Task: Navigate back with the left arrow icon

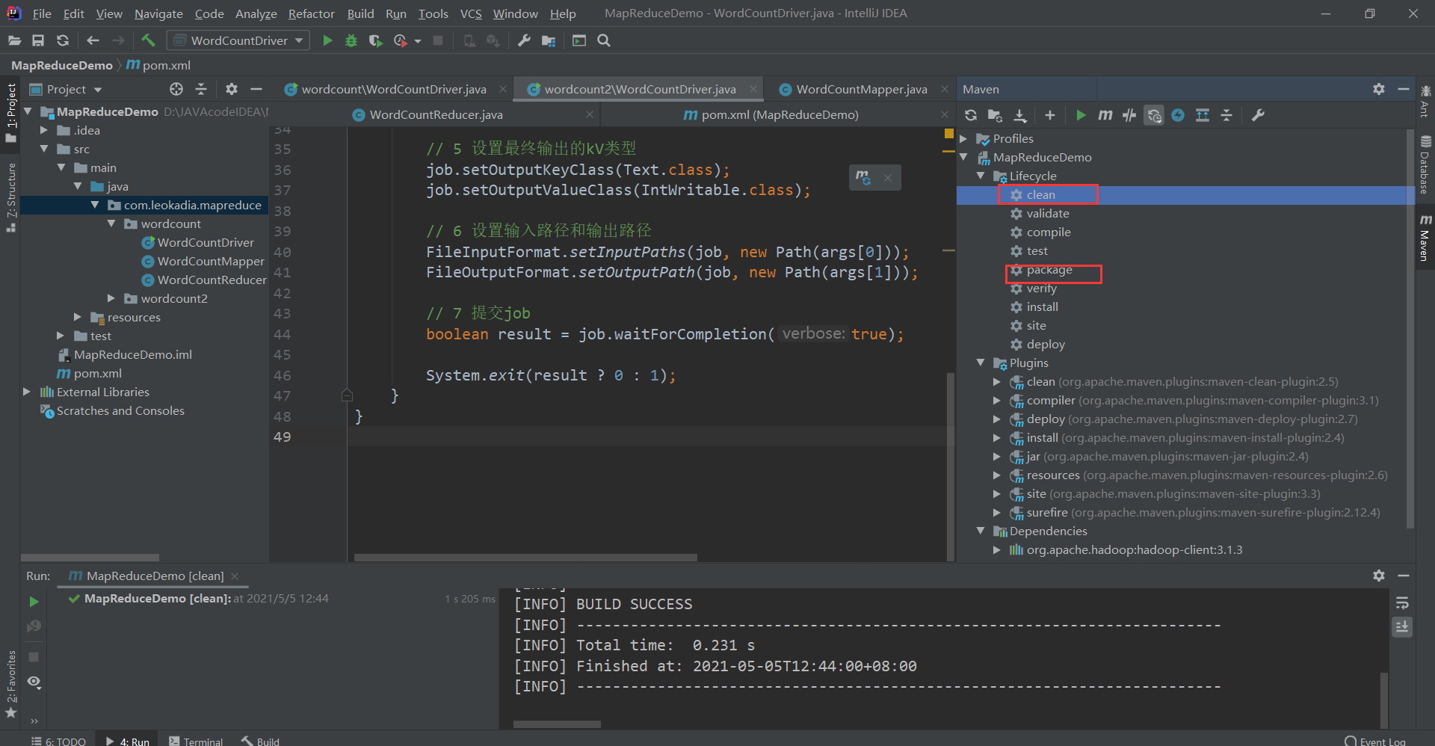Action: pyautogui.click(x=93, y=40)
